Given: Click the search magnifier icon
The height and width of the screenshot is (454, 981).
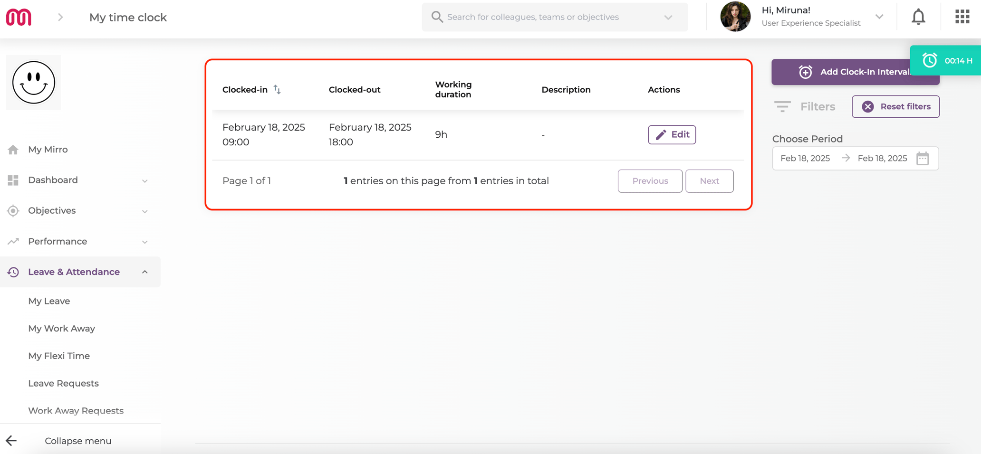Looking at the screenshot, I should click(x=437, y=17).
